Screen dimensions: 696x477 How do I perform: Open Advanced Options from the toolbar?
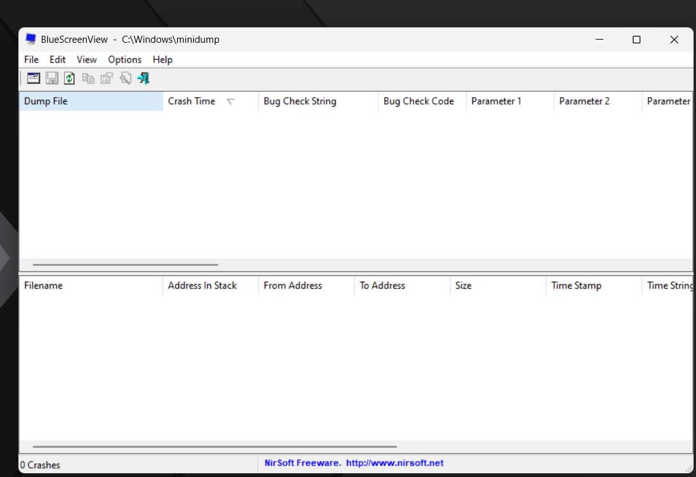[x=33, y=79]
